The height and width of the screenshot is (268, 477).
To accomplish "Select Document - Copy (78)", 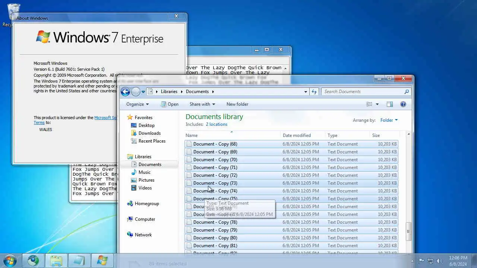I will tap(291, 222).
